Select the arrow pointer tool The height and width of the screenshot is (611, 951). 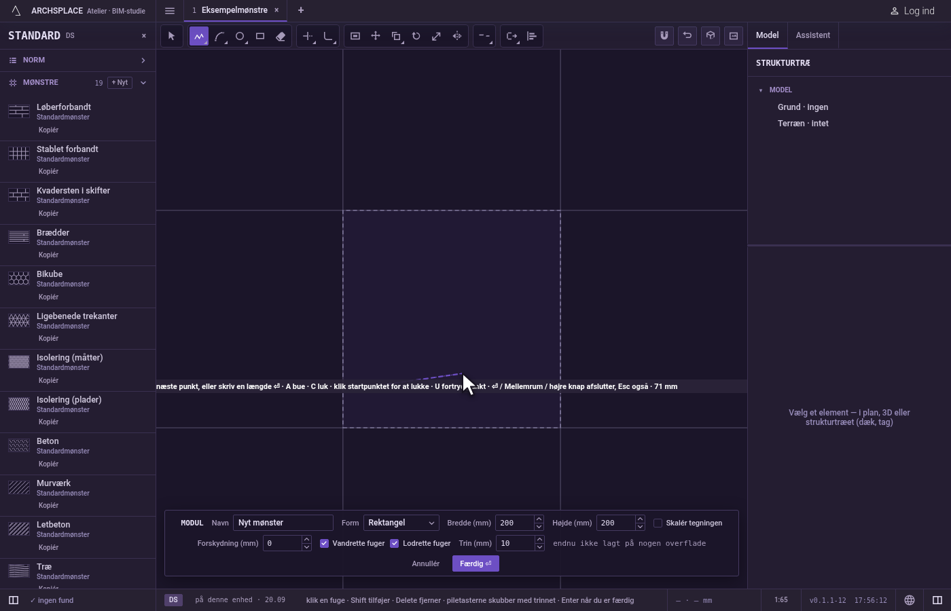[x=171, y=36]
